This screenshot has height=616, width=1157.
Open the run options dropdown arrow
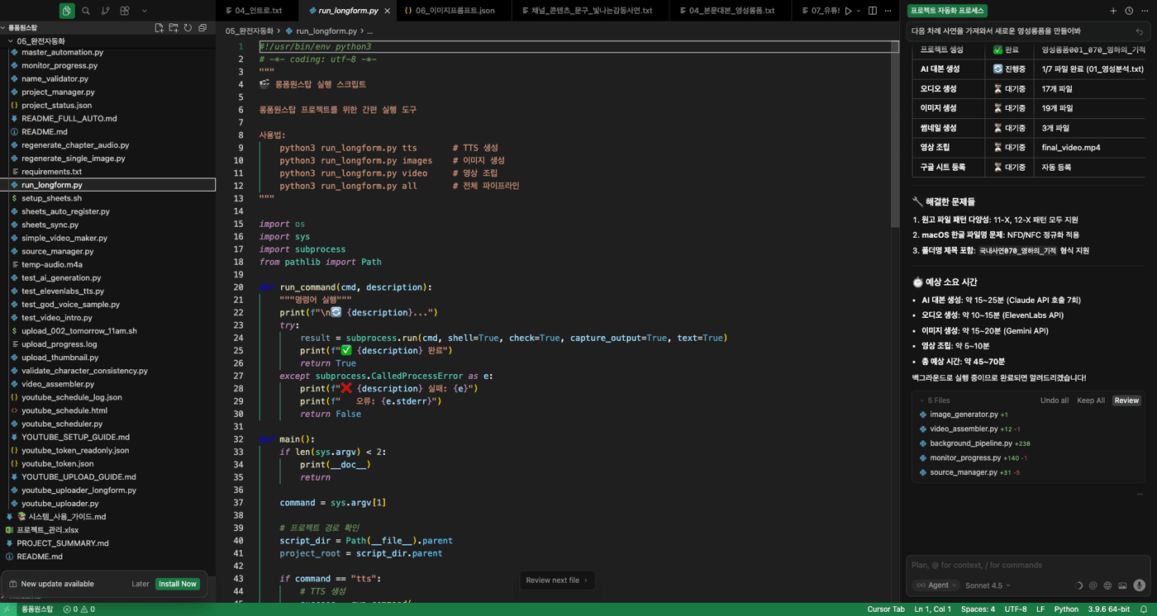[x=859, y=11]
